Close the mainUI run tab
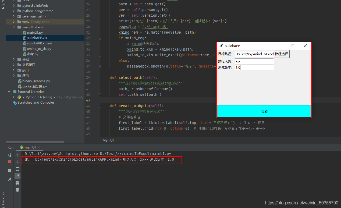Image resolution: width=341 pixels, height=208 pixels. (39, 147)
